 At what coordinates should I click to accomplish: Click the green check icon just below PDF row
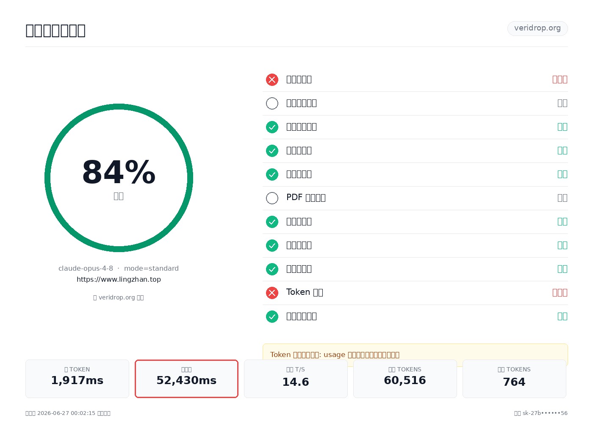click(272, 222)
